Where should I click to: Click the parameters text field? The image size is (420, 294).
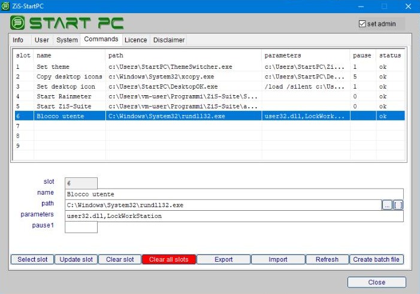[x=234, y=216]
